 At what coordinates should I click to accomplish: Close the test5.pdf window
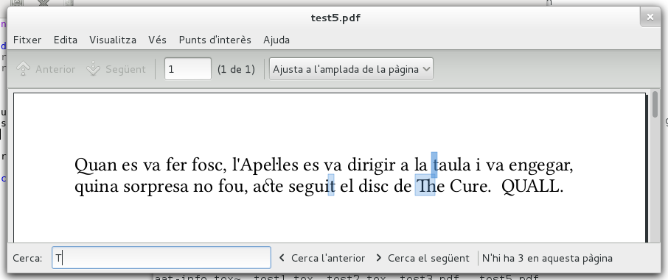pyautogui.click(x=650, y=18)
